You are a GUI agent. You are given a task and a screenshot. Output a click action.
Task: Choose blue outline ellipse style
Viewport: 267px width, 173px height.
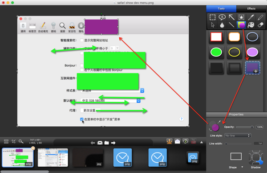click(252, 37)
